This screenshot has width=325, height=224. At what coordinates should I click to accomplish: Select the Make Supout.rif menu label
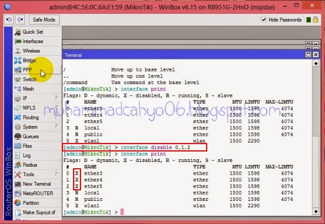(x=39, y=212)
